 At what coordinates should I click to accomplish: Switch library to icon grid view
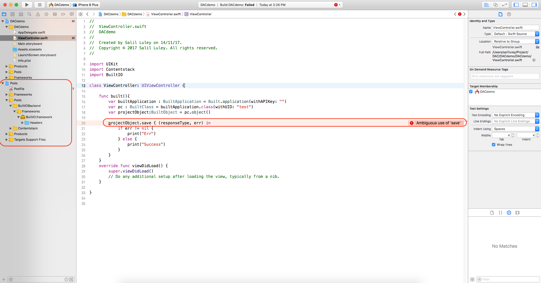click(x=472, y=279)
